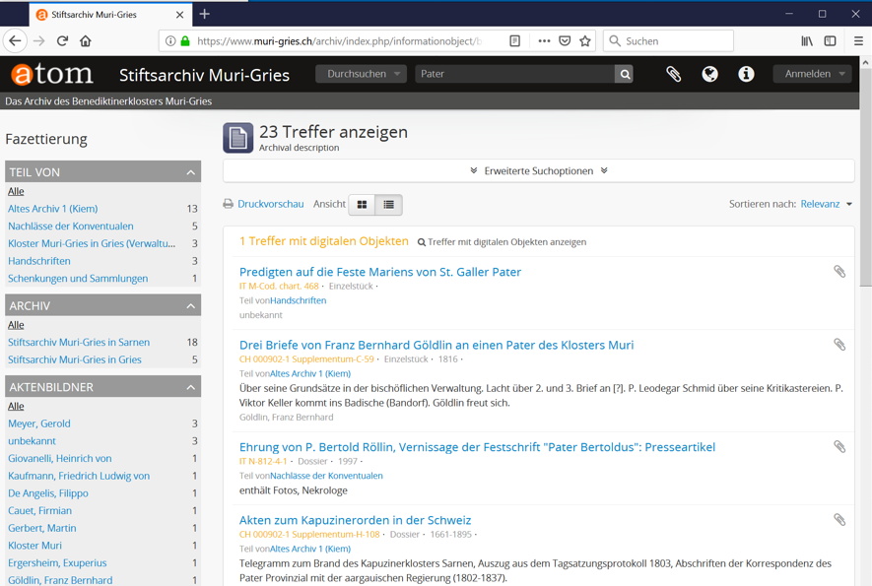The image size is (872, 586).
Task: Expand Erweiterte Suchoptionen panel
Action: 538,170
